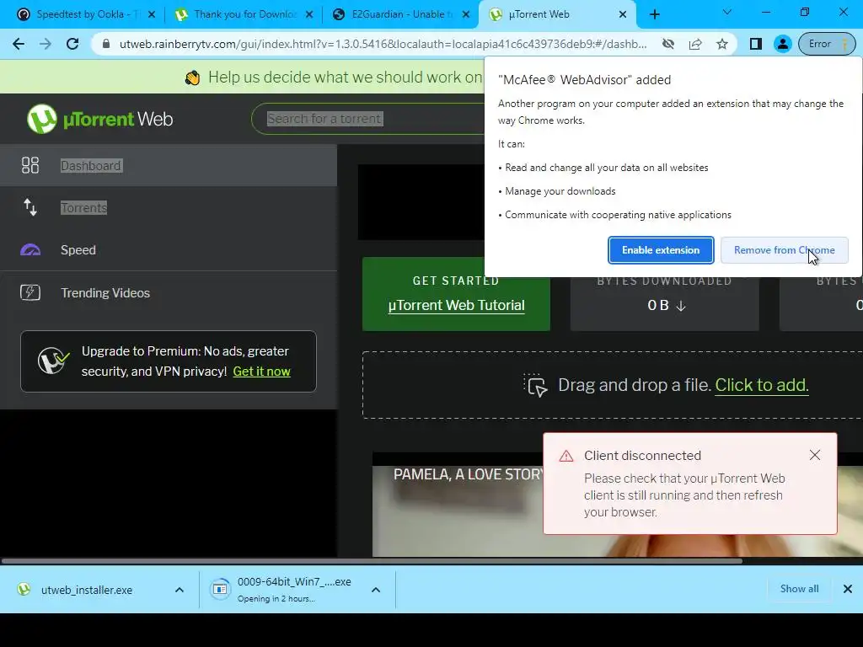Click the Speed gauge icon
The height and width of the screenshot is (647, 863).
[x=30, y=249]
